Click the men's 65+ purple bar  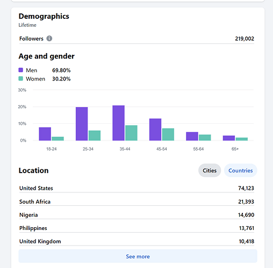[229, 138]
